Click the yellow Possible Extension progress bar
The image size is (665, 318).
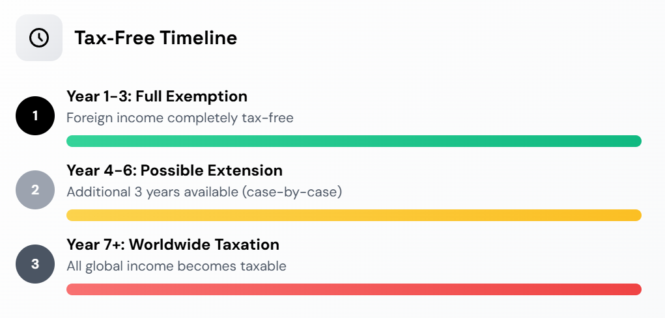(354, 215)
